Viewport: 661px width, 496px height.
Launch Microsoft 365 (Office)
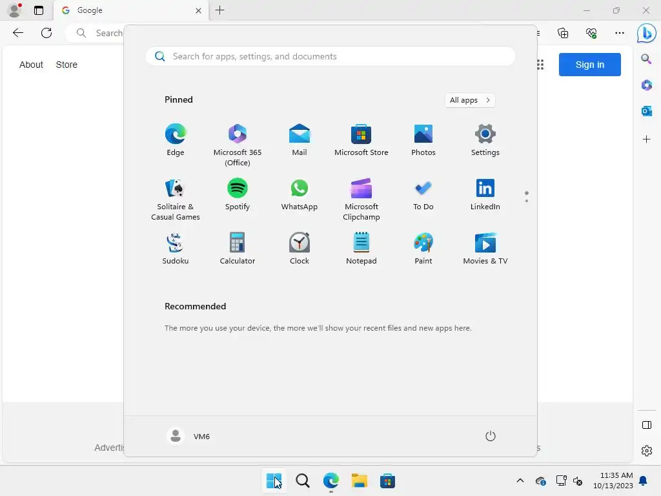point(238,145)
